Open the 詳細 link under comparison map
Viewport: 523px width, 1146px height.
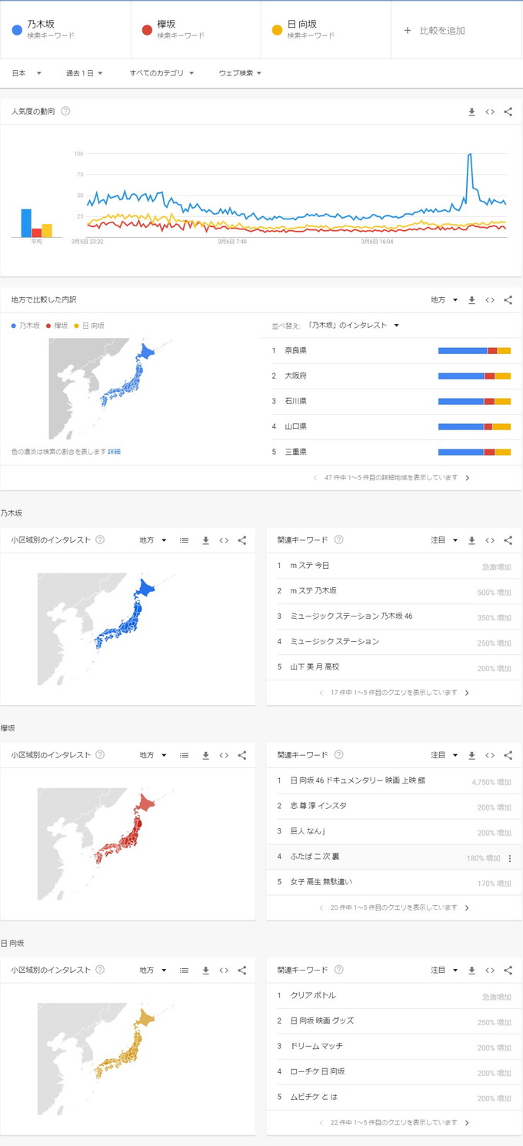(114, 452)
